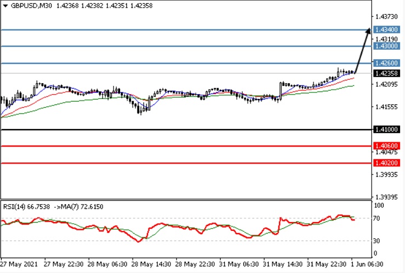Click the black 1.41000 level label
The height and width of the screenshot is (273, 405).
tap(386, 130)
